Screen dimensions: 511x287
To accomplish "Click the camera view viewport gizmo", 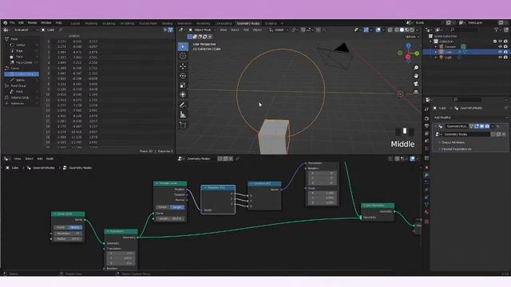I will tap(416, 84).
